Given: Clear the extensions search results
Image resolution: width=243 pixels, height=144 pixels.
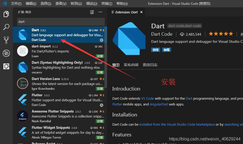Looking at the screenshot, I should point(92,12).
